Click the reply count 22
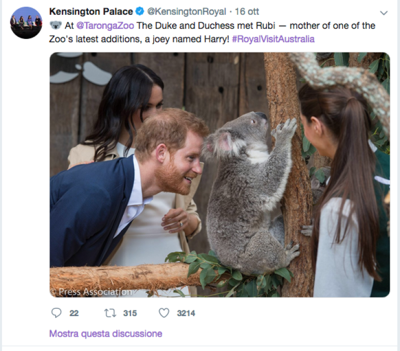This screenshot has width=400, height=351. [x=74, y=313]
